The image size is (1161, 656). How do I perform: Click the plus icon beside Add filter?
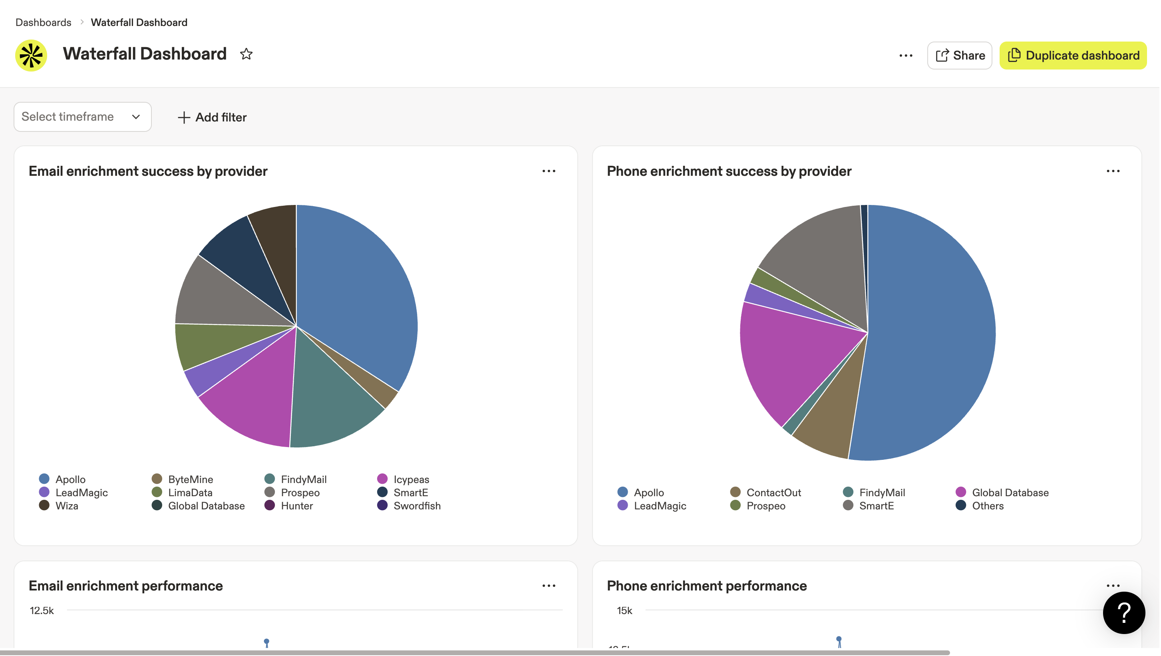184,117
